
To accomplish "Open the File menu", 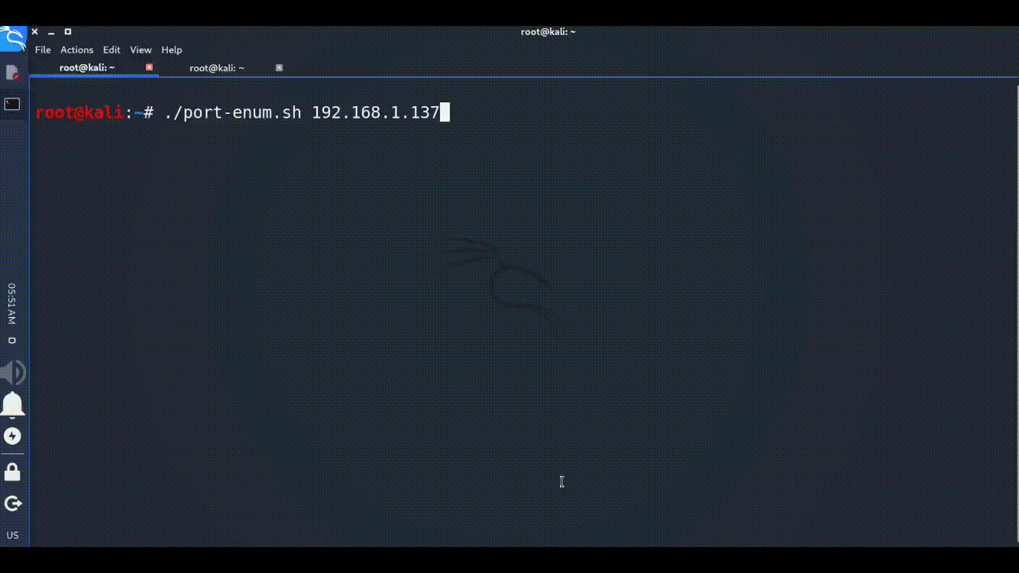I will coord(43,50).
